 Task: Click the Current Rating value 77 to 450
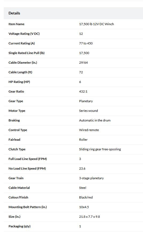86,43
